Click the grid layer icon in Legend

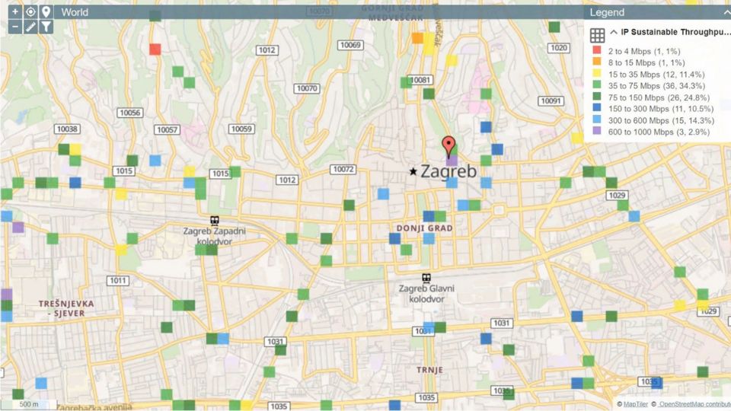(597, 35)
